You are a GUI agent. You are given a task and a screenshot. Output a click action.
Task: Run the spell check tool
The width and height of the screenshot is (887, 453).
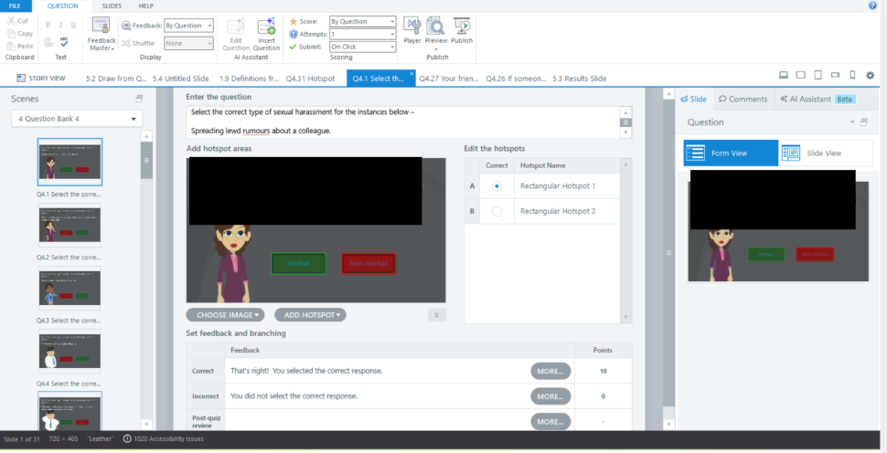click(64, 42)
